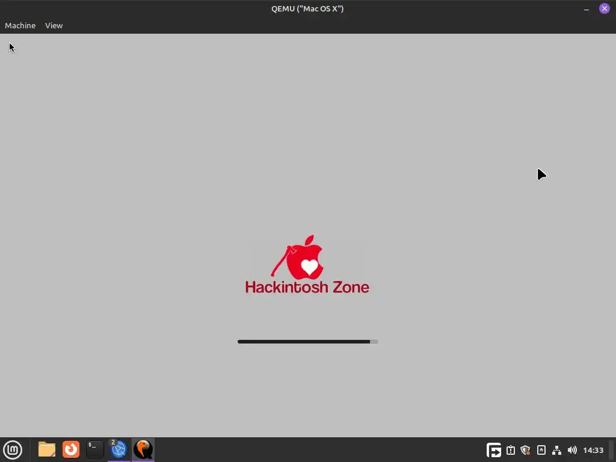Click the white arrow tray icon
616x462 pixels.
tap(494, 450)
